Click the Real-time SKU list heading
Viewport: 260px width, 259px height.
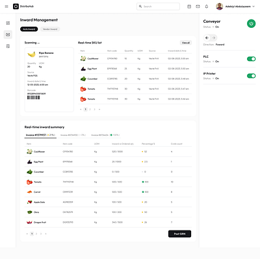click(90, 43)
